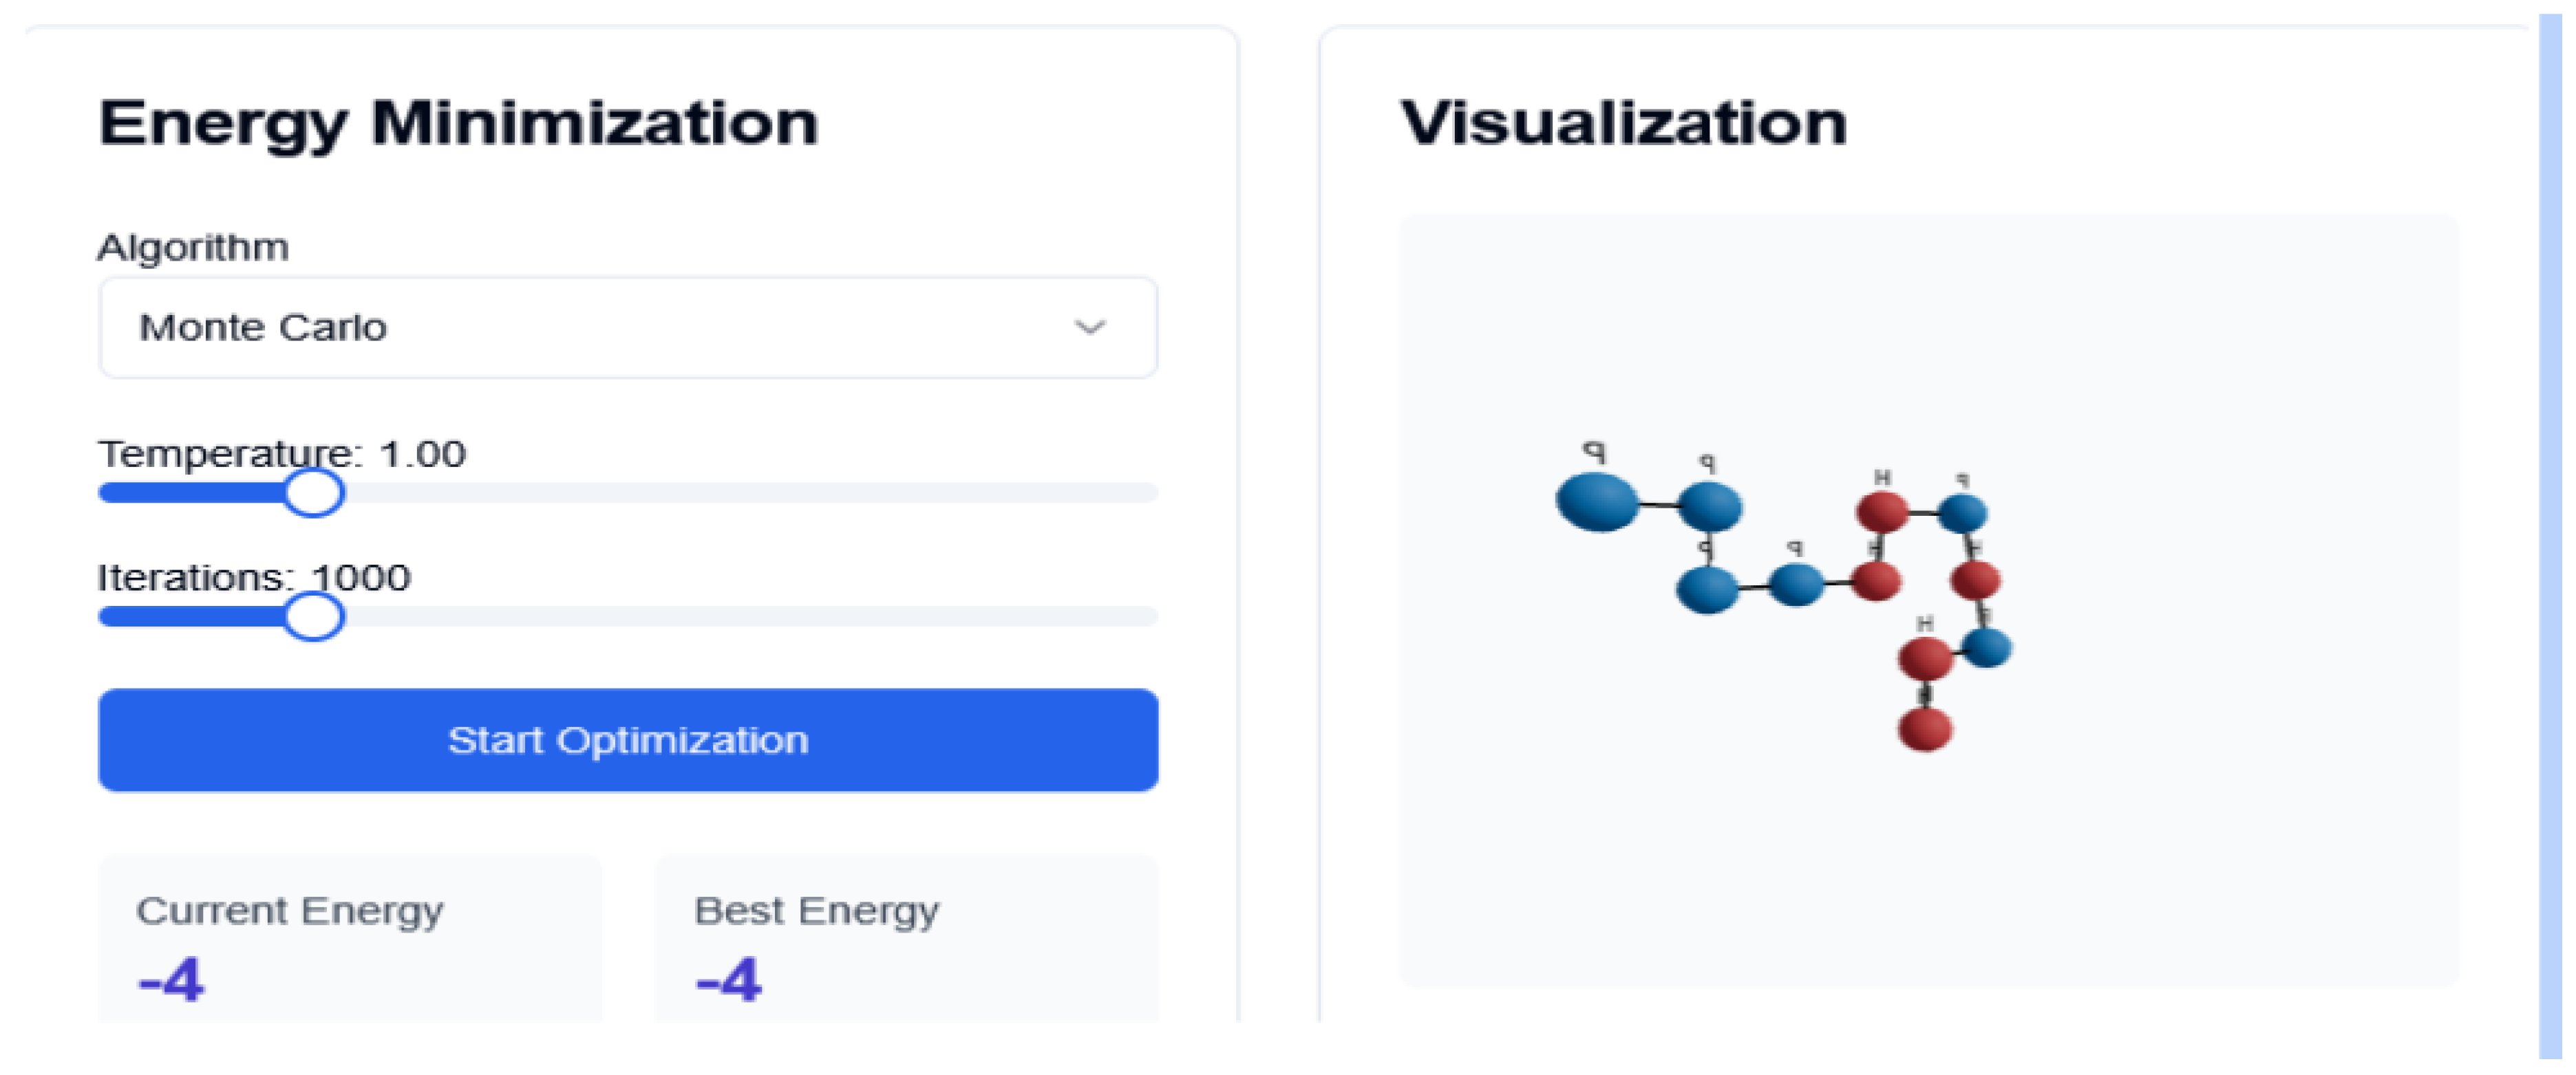This screenshot has height=1075, width=2576.
Task: Click the Iterations slider handle
Action: pyautogui.click(x=313, y=616)
